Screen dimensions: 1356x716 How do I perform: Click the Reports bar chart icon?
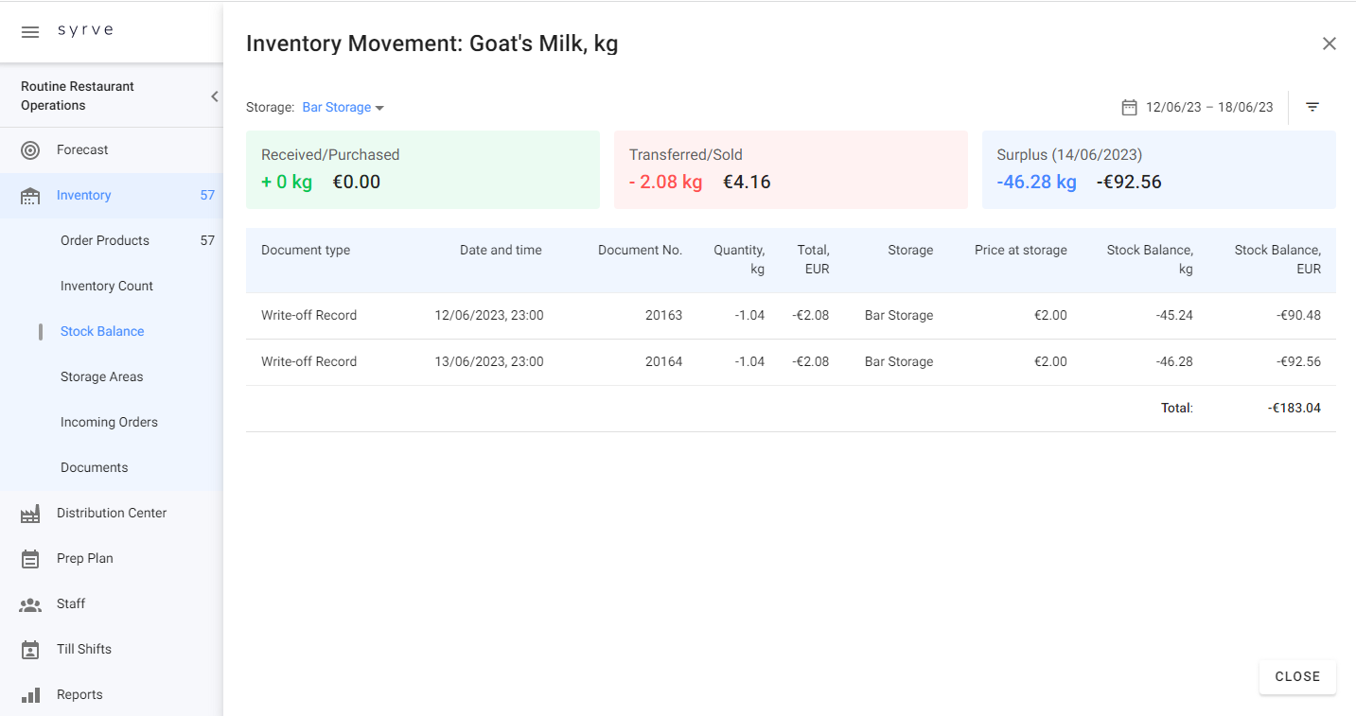coord(30,695)
